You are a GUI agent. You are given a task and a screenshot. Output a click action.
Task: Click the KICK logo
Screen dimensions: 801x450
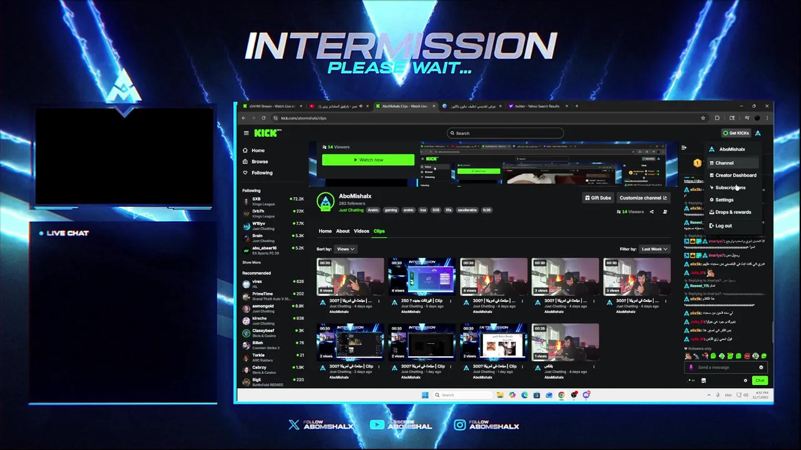pyautogui.click(x=267, y=133)
